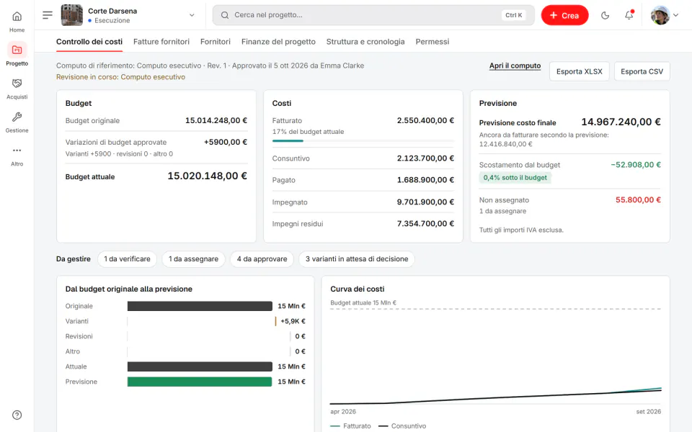Screen dimensions: 692x432
Task: Switch to Controllo dei costi tab
Action: click(89, 42)
